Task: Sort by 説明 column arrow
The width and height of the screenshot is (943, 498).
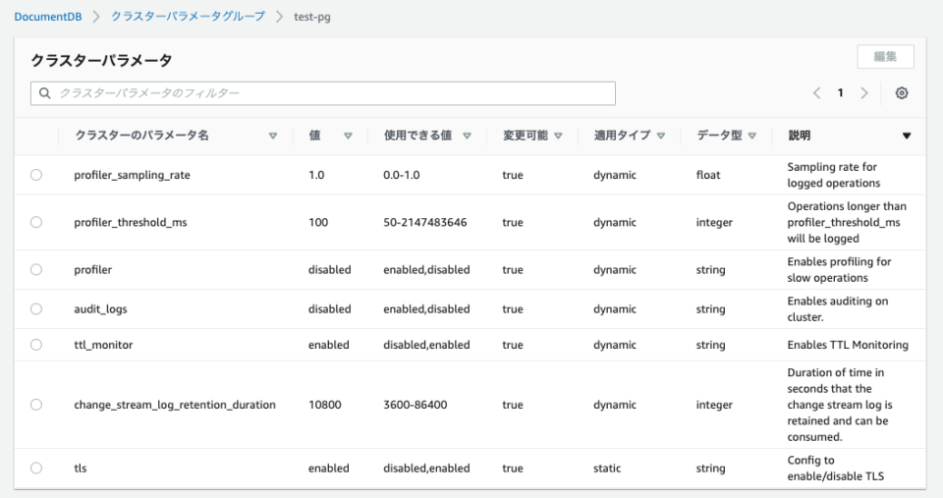Action: pyautogui.click(x=907, y=136)
